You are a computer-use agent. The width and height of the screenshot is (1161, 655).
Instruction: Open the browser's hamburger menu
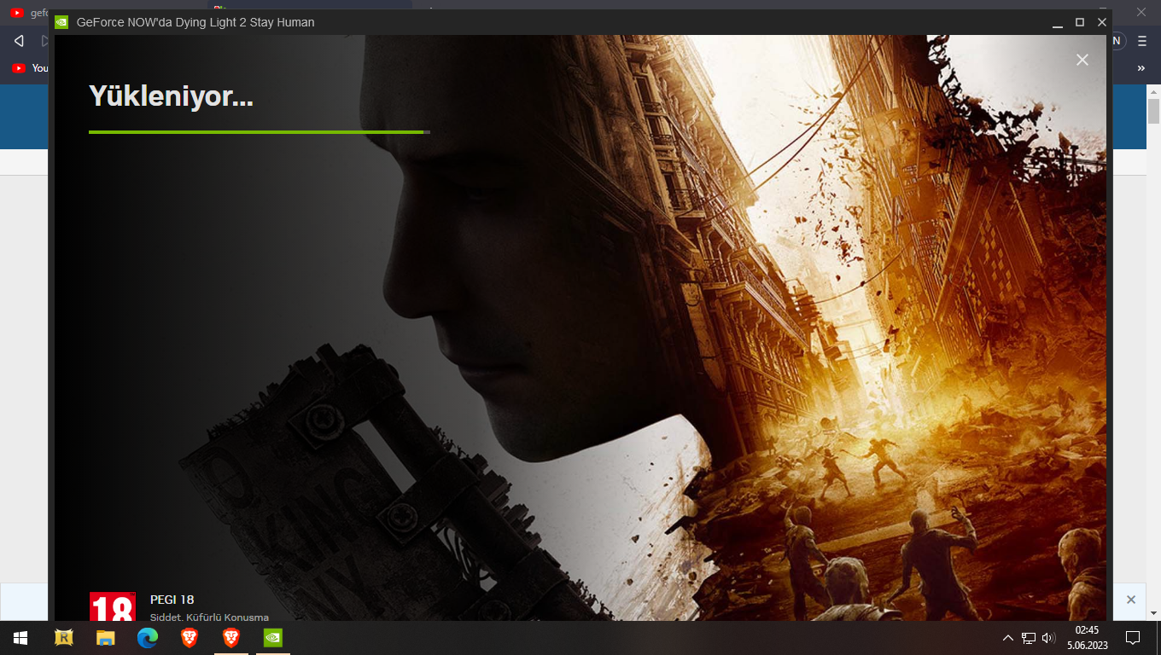click(1142, 41)
